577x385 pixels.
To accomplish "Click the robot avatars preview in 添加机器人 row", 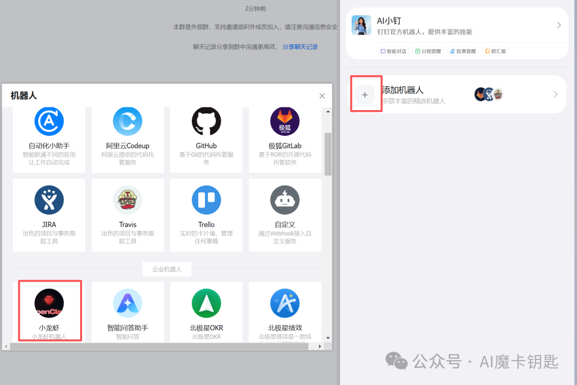I will point(489,94).
